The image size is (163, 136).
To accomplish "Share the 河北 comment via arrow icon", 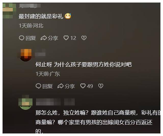I will (x=44, y=38).
